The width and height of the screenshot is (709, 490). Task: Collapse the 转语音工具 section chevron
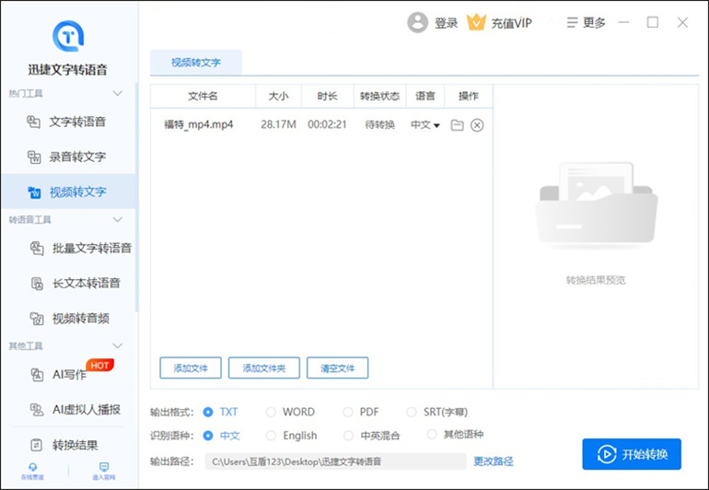tap(118, 219)
